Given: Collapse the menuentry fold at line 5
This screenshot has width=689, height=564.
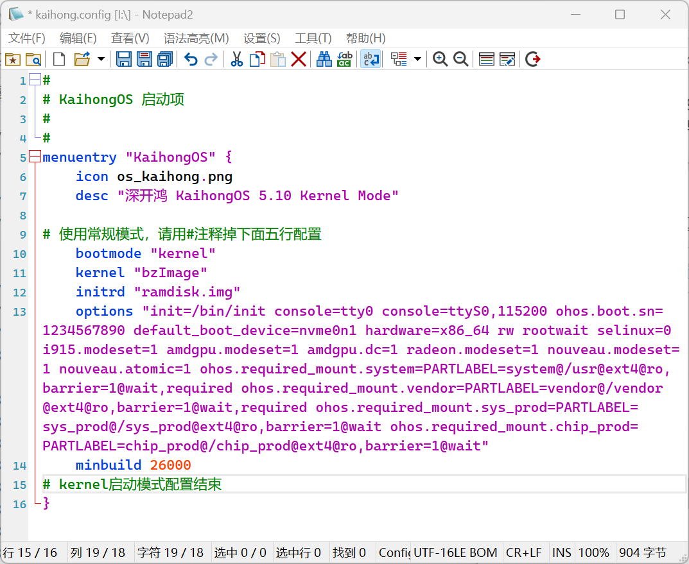Looking at the screenshot, I should click(x=35, y=157).
